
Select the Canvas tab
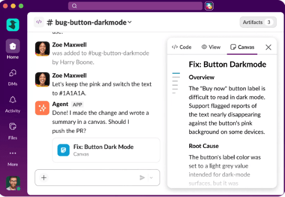coord(242,47)
